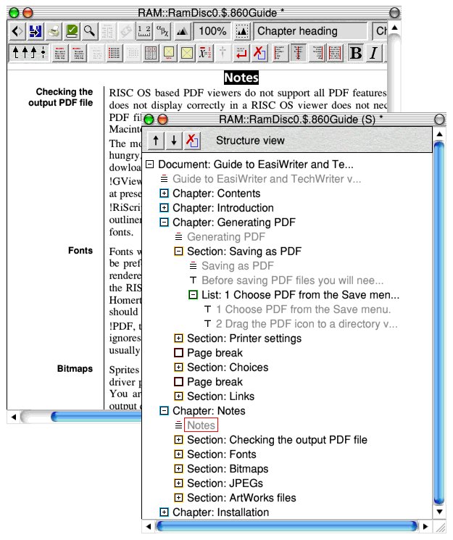Collapse the Chapter: Generating PDF node
This screenshot has width=453, height=540.
coord(164,223)
